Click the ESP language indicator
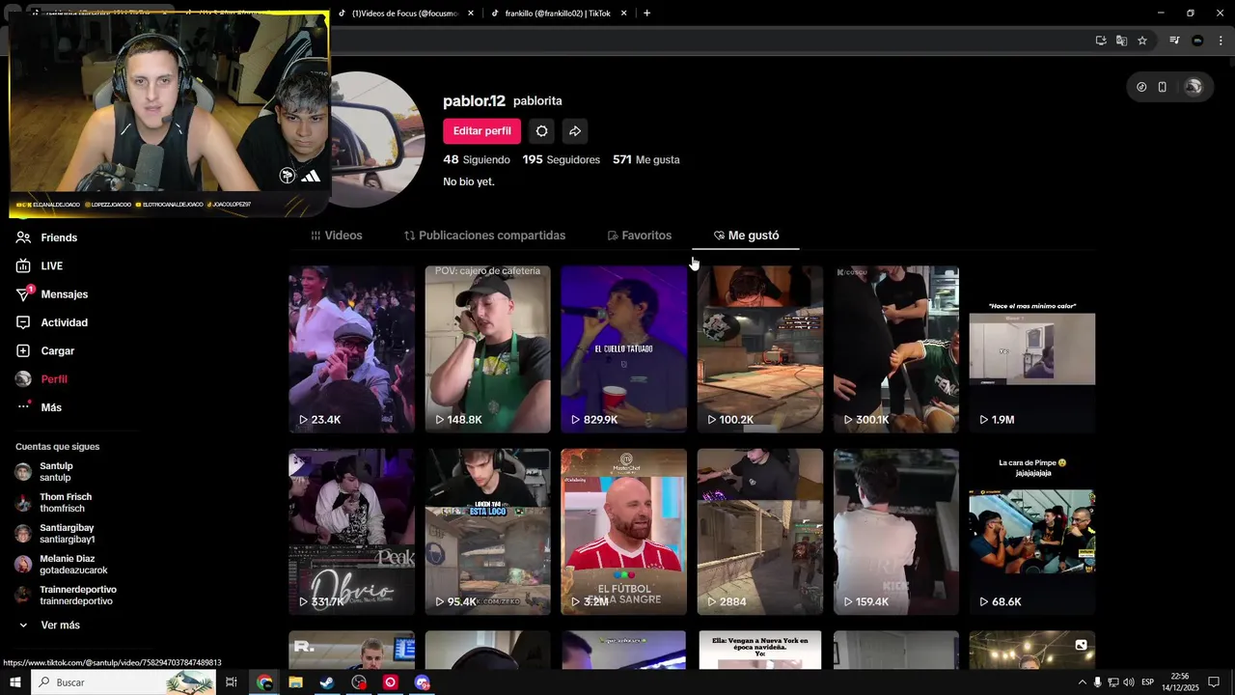Image resolution: width=1235 pixels, height=695 pixels. 1148,682
